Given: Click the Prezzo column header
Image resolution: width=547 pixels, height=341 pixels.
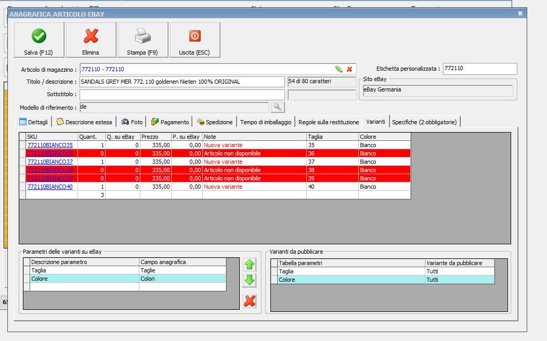Looking at the screenshot, I should point(155,137).
